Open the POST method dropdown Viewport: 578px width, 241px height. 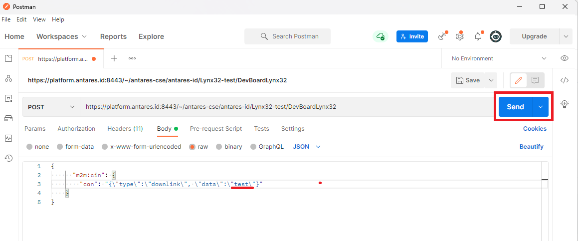51,107
